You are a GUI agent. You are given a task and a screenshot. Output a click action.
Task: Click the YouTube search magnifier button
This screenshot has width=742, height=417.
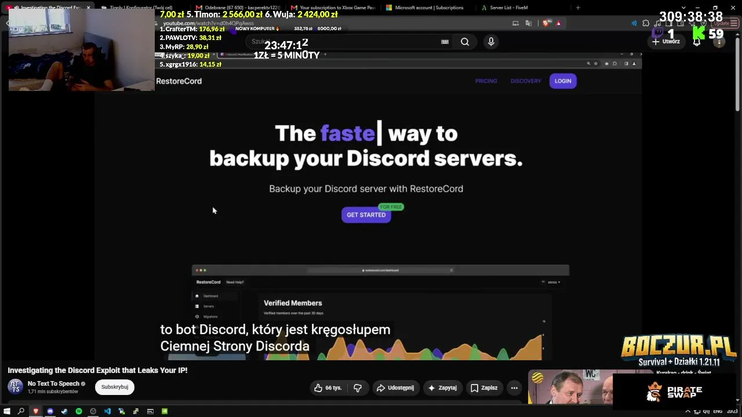[x=465, y=42]
